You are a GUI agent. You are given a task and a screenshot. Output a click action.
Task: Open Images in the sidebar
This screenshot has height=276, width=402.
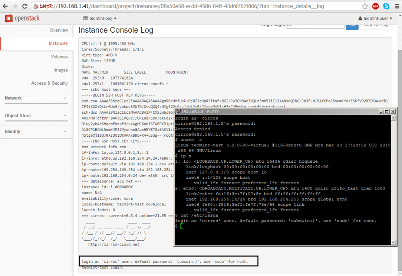tap(60, 70)
